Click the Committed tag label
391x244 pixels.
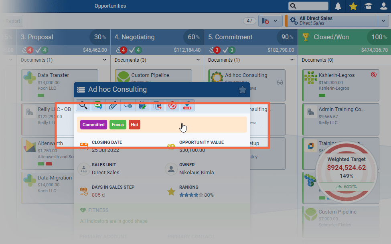[93, 125]
